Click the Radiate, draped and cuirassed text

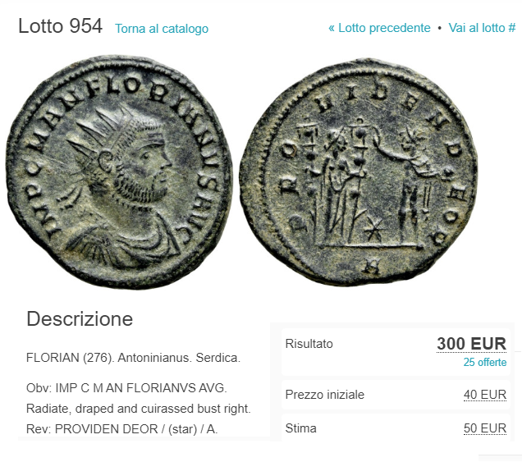click(139, 409)
